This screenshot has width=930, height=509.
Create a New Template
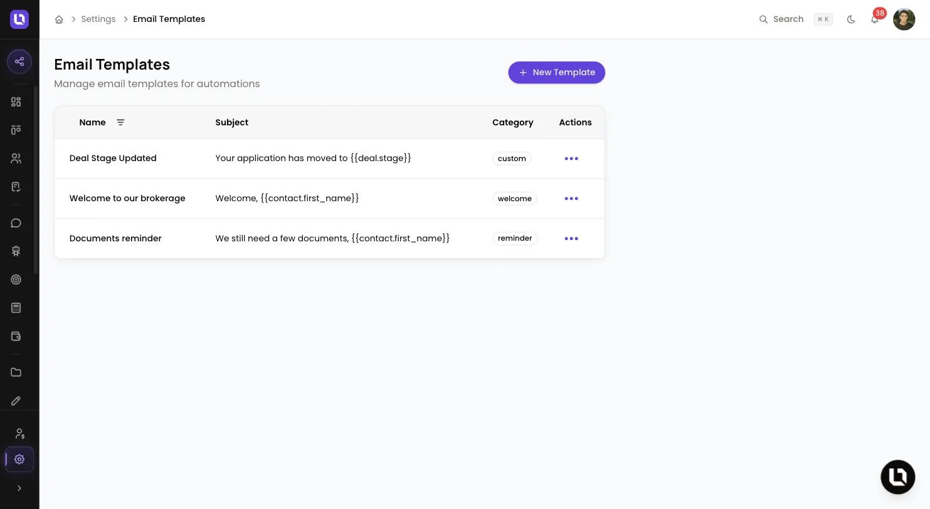[x=556, y=72]
